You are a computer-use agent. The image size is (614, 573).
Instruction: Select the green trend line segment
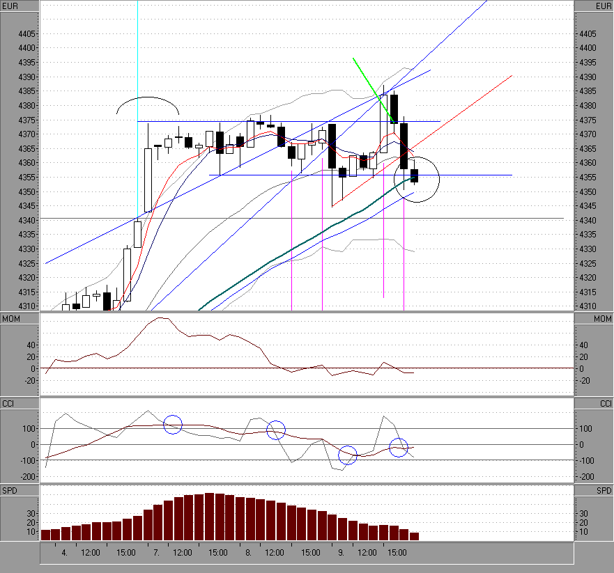374,91
